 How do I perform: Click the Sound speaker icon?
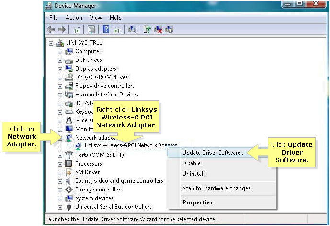click(x=68, y=181)
